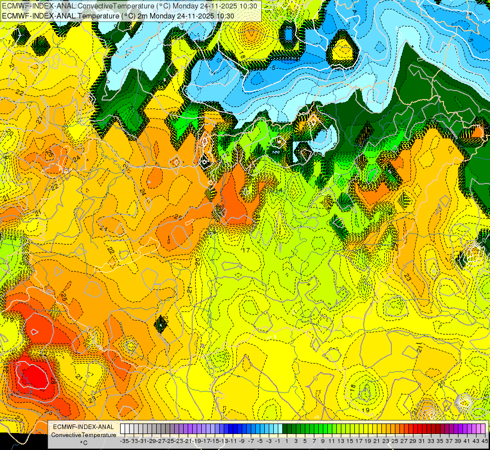The image size is (490, 450).
Task: Click the '28' contour label by the red hotspot
Action: [53, 381]
